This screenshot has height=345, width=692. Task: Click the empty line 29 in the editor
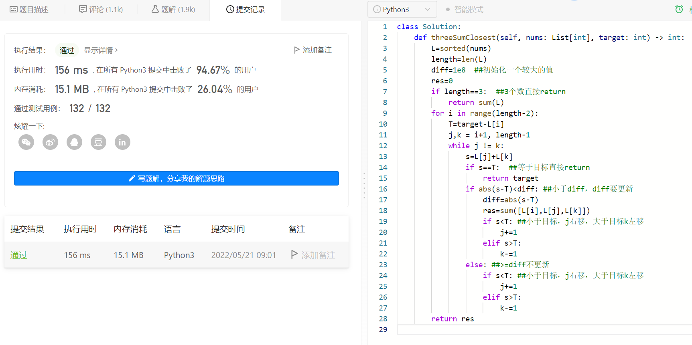pyautogui.click(x=544, y=330)
